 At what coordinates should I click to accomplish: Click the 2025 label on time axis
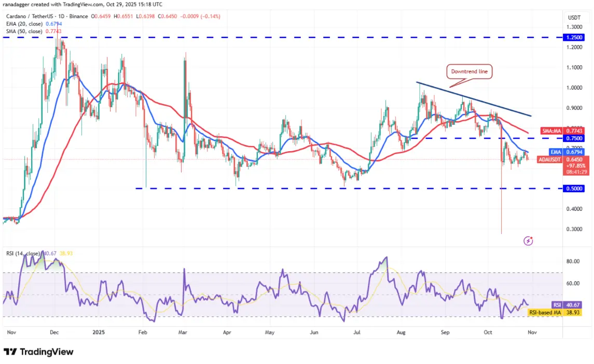(x=99, y=332)
